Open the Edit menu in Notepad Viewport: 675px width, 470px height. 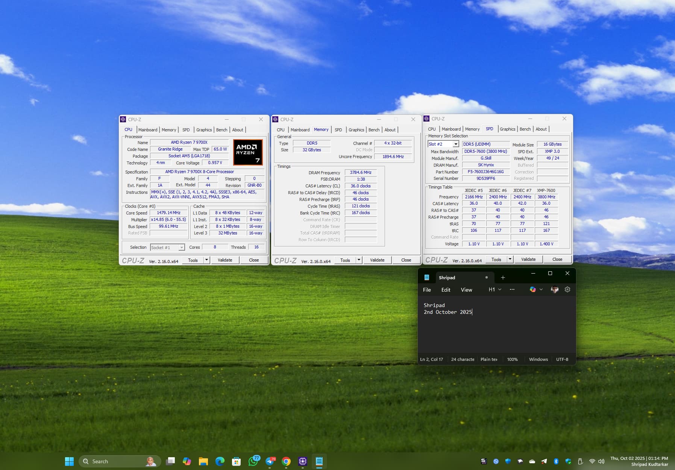[x=446, y=290]
